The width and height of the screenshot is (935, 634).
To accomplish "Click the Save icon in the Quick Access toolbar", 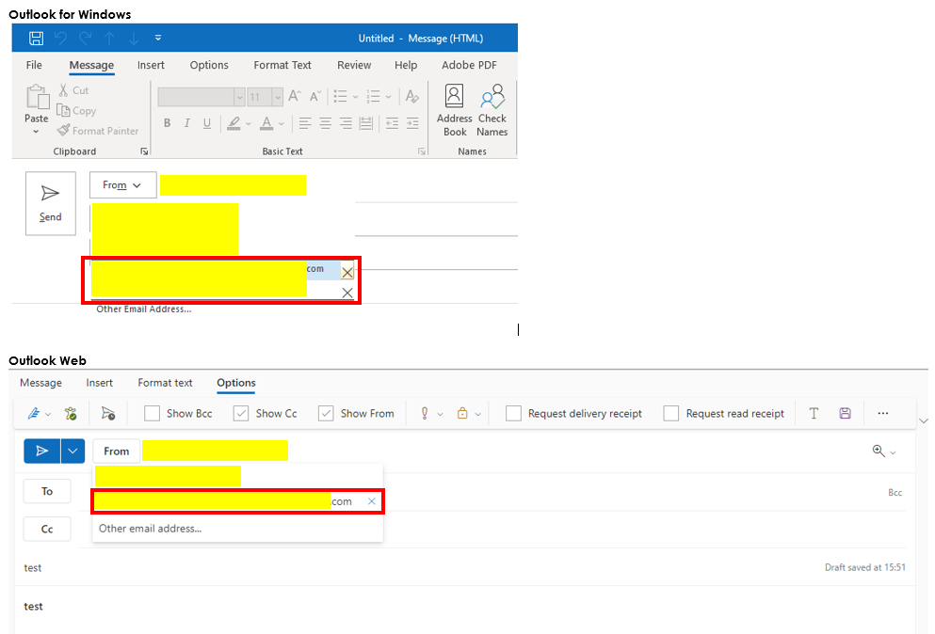I will [36, 38].
